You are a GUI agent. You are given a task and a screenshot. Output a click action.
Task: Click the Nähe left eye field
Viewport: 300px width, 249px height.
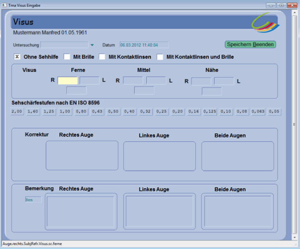224,81
